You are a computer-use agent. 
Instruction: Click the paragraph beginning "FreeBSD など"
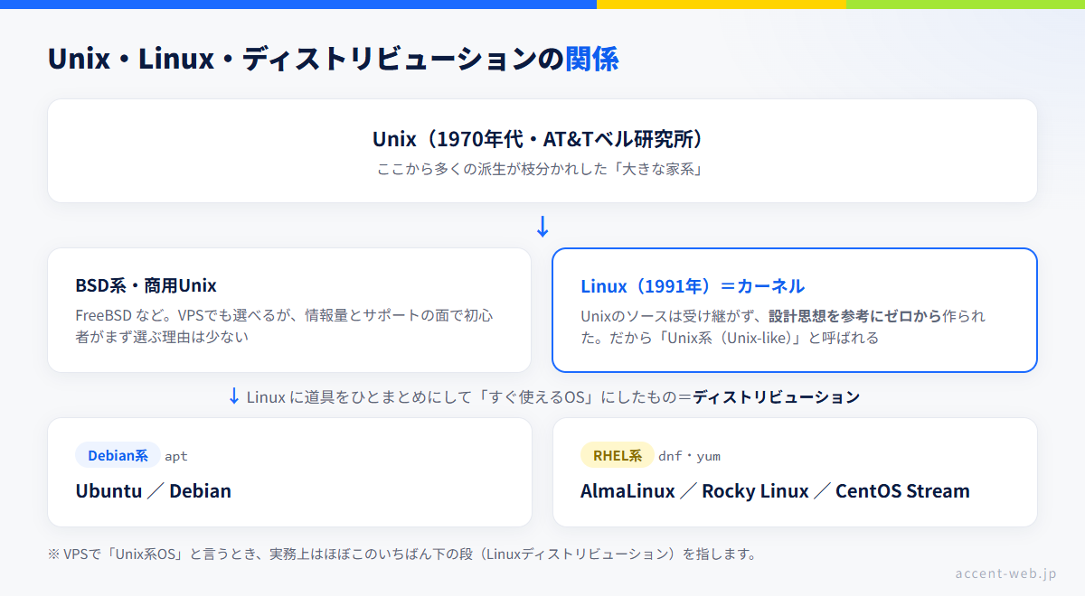pyautogui.click(x=285, y=326)
